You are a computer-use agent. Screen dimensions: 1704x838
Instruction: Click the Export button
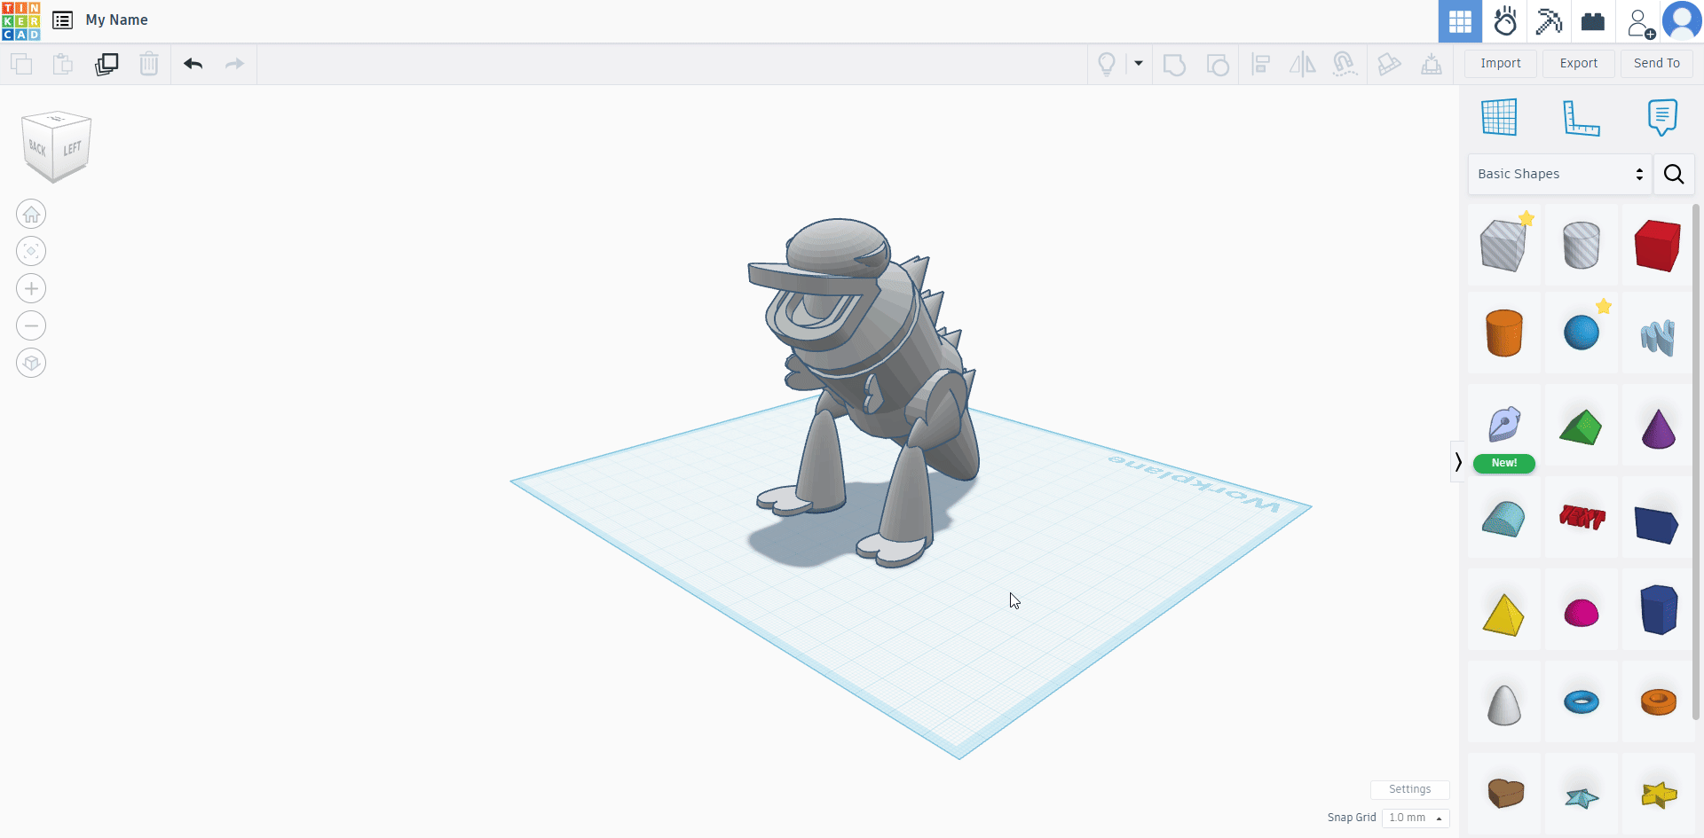(x=1579, y=63)
